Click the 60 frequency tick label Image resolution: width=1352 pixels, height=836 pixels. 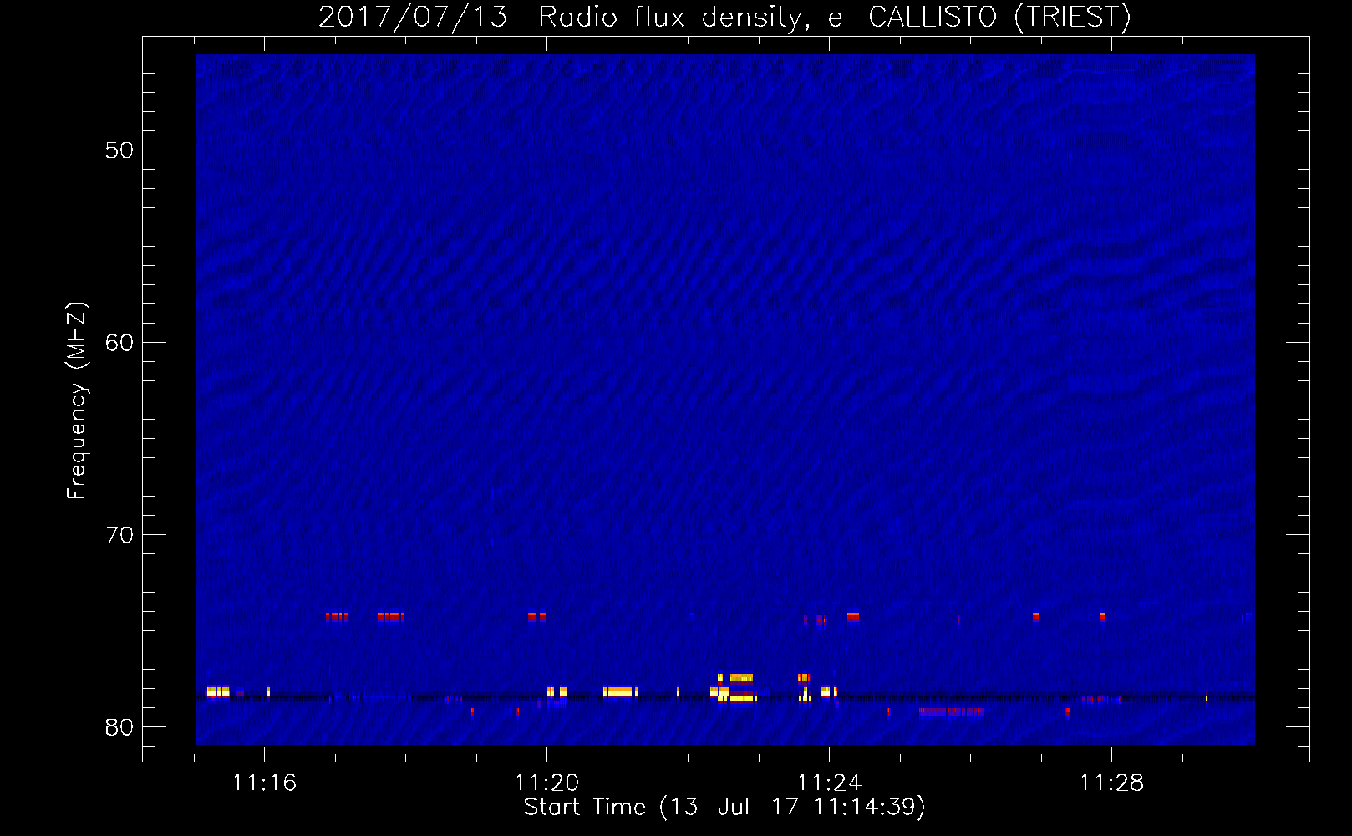point(119,343)
